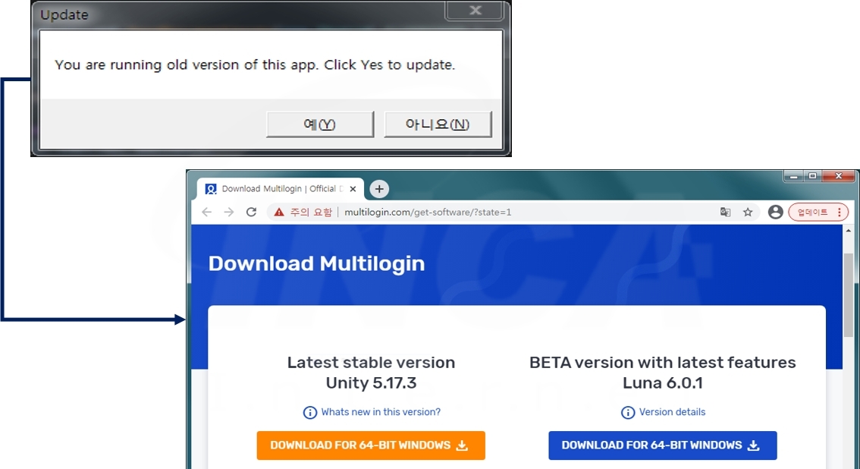Maximize the Chrome window

(x=813, y=176)
